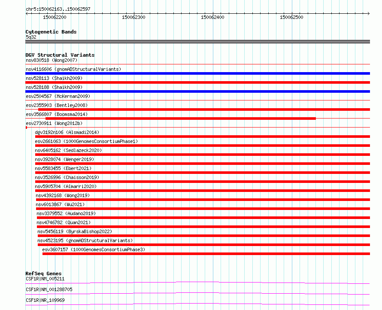382x310 pixels.
Task: Click red bar under esv3566807 Boomsma2014
Action: point(181,119)
